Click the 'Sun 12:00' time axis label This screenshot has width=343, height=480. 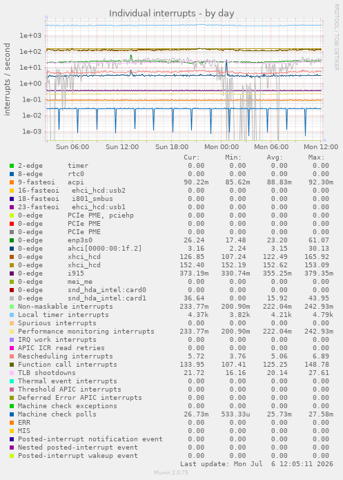click(x=122, y=147)
